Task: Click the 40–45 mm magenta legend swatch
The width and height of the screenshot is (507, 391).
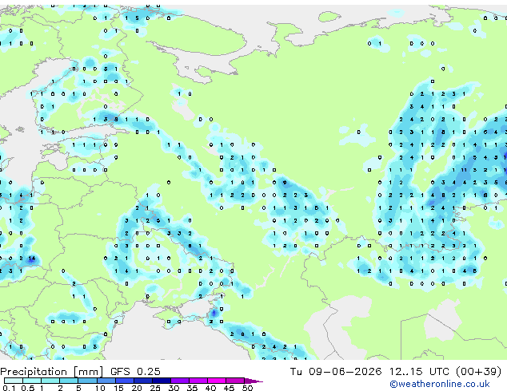Action: pos(217,381)
